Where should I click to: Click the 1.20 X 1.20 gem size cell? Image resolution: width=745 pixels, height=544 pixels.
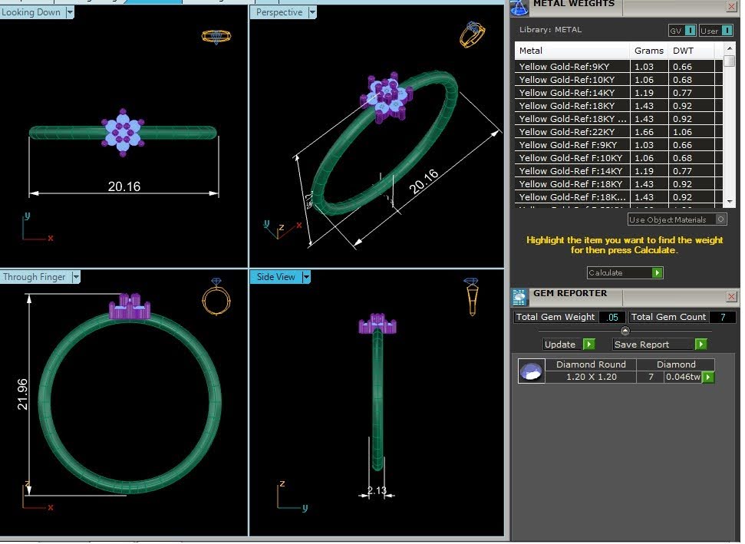(591, 378)
